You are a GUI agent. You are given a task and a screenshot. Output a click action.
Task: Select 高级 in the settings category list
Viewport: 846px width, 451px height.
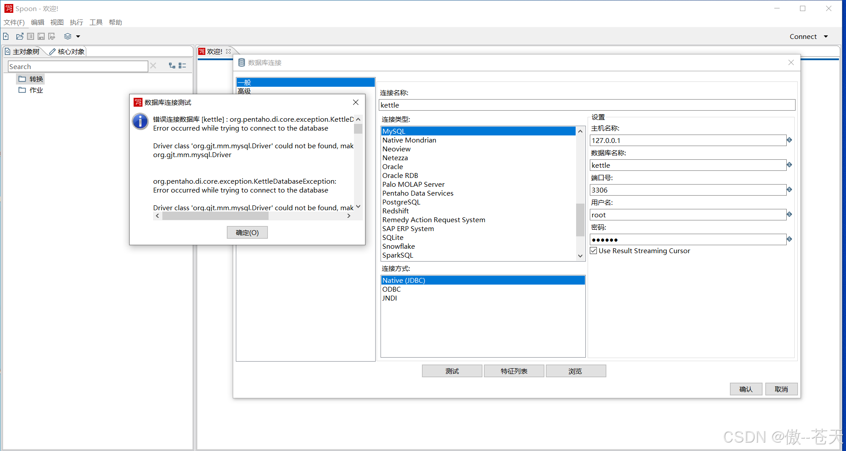(x=305, y=91)
